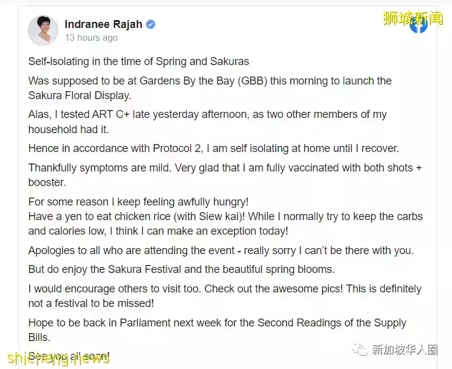
Task: Click the 'Thankfully symptoms are mild' sentence
Action: 225,175
